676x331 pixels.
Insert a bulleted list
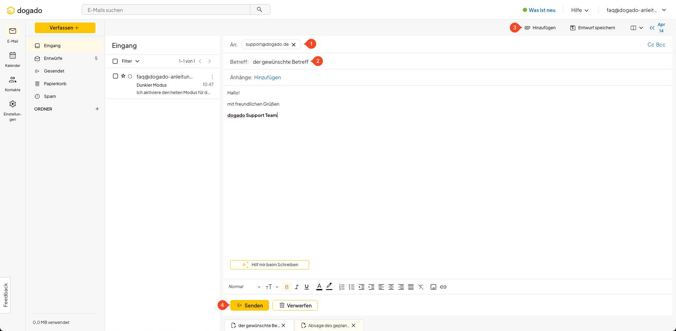pos(351,287)
